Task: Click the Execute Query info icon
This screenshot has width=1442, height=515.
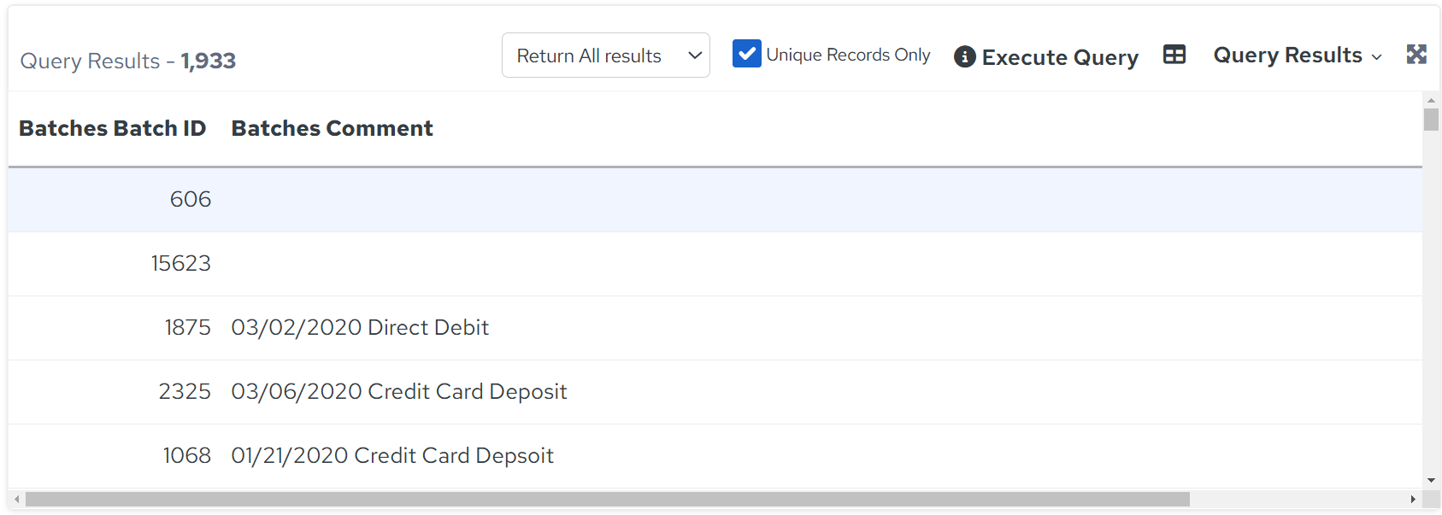Action: [x=964, y=56]
